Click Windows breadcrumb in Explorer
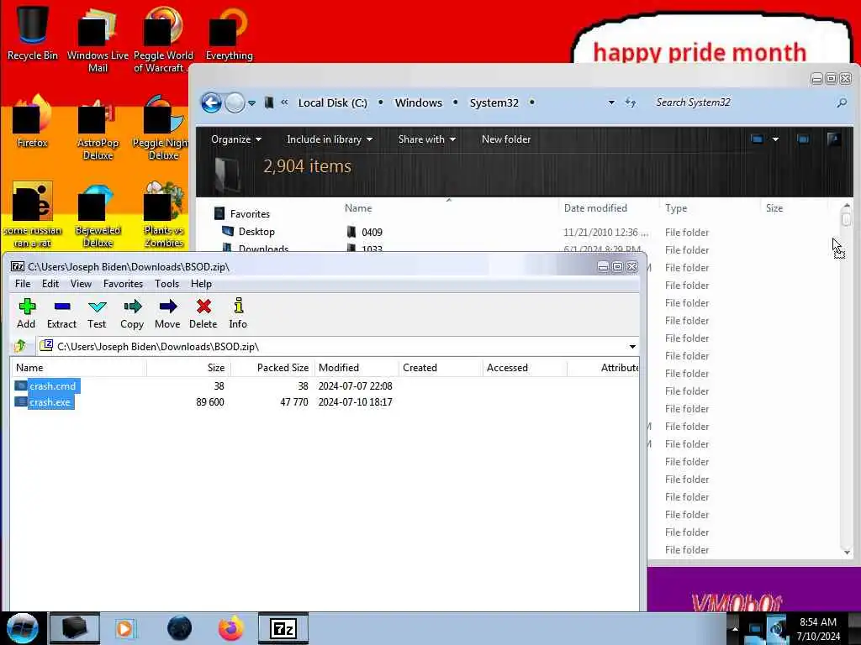Image resolution: width=861 pixels, height=645 pixels. tap(418, 102)
